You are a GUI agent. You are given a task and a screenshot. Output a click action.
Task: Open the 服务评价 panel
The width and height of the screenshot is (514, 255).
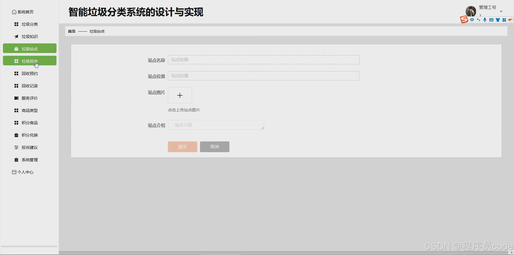click(x=29, y=98)
